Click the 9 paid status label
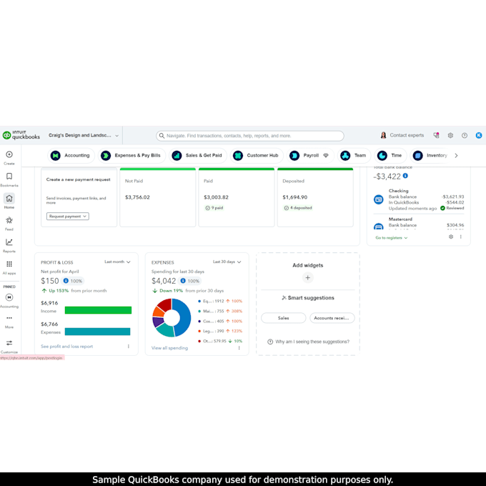The image size is (486, 486). click(214, 208)
